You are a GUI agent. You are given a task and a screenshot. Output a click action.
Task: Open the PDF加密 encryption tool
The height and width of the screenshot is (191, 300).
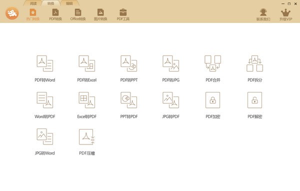(x=213, y=105)
